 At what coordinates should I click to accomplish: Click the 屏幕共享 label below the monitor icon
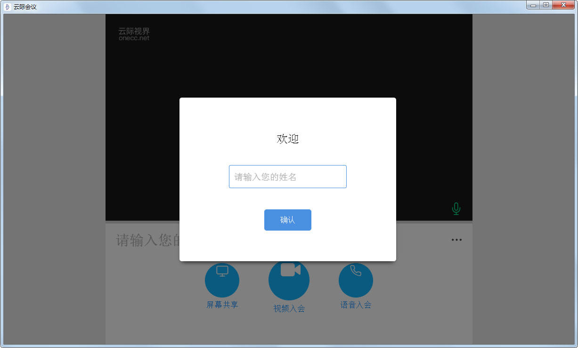222,305
